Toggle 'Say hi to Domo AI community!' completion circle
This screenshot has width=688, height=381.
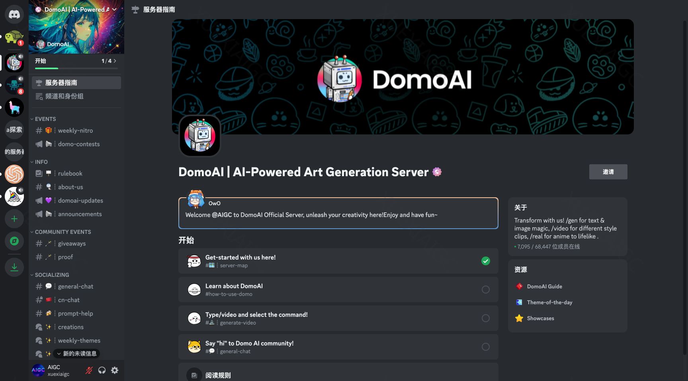(485, 347)
